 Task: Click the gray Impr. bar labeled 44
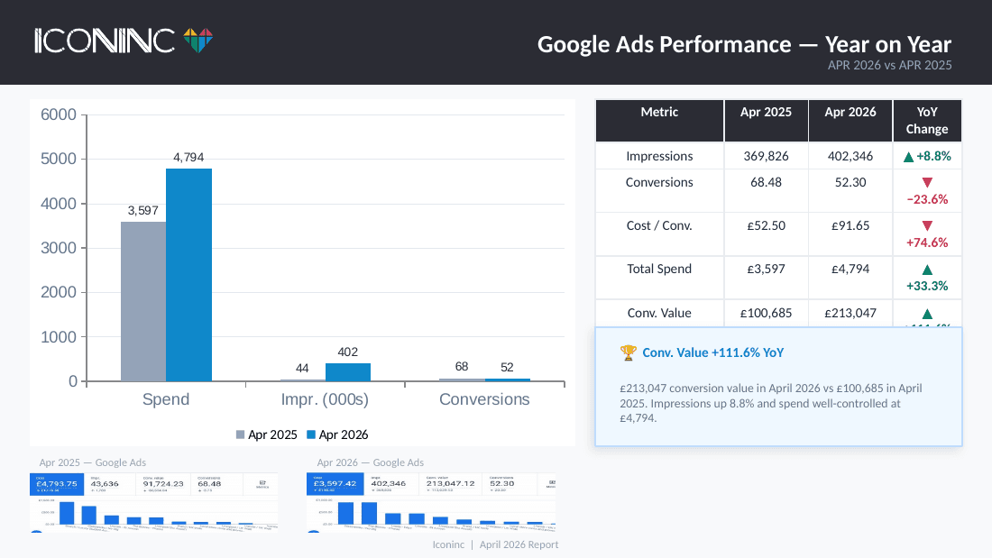(302, 380)
